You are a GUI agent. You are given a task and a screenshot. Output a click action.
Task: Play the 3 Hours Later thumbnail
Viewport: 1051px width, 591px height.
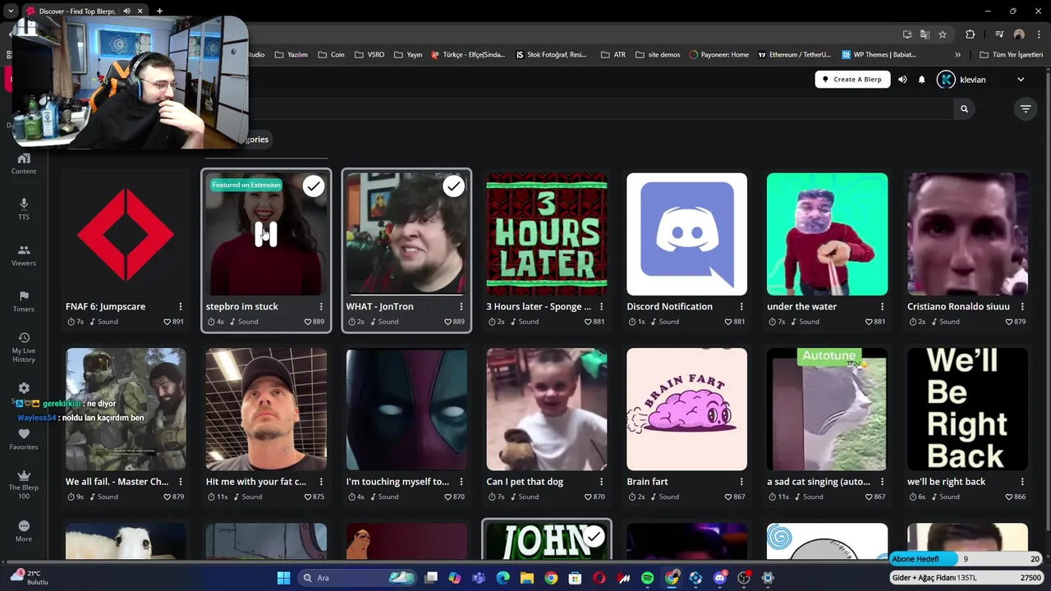[x=547, y=234]
